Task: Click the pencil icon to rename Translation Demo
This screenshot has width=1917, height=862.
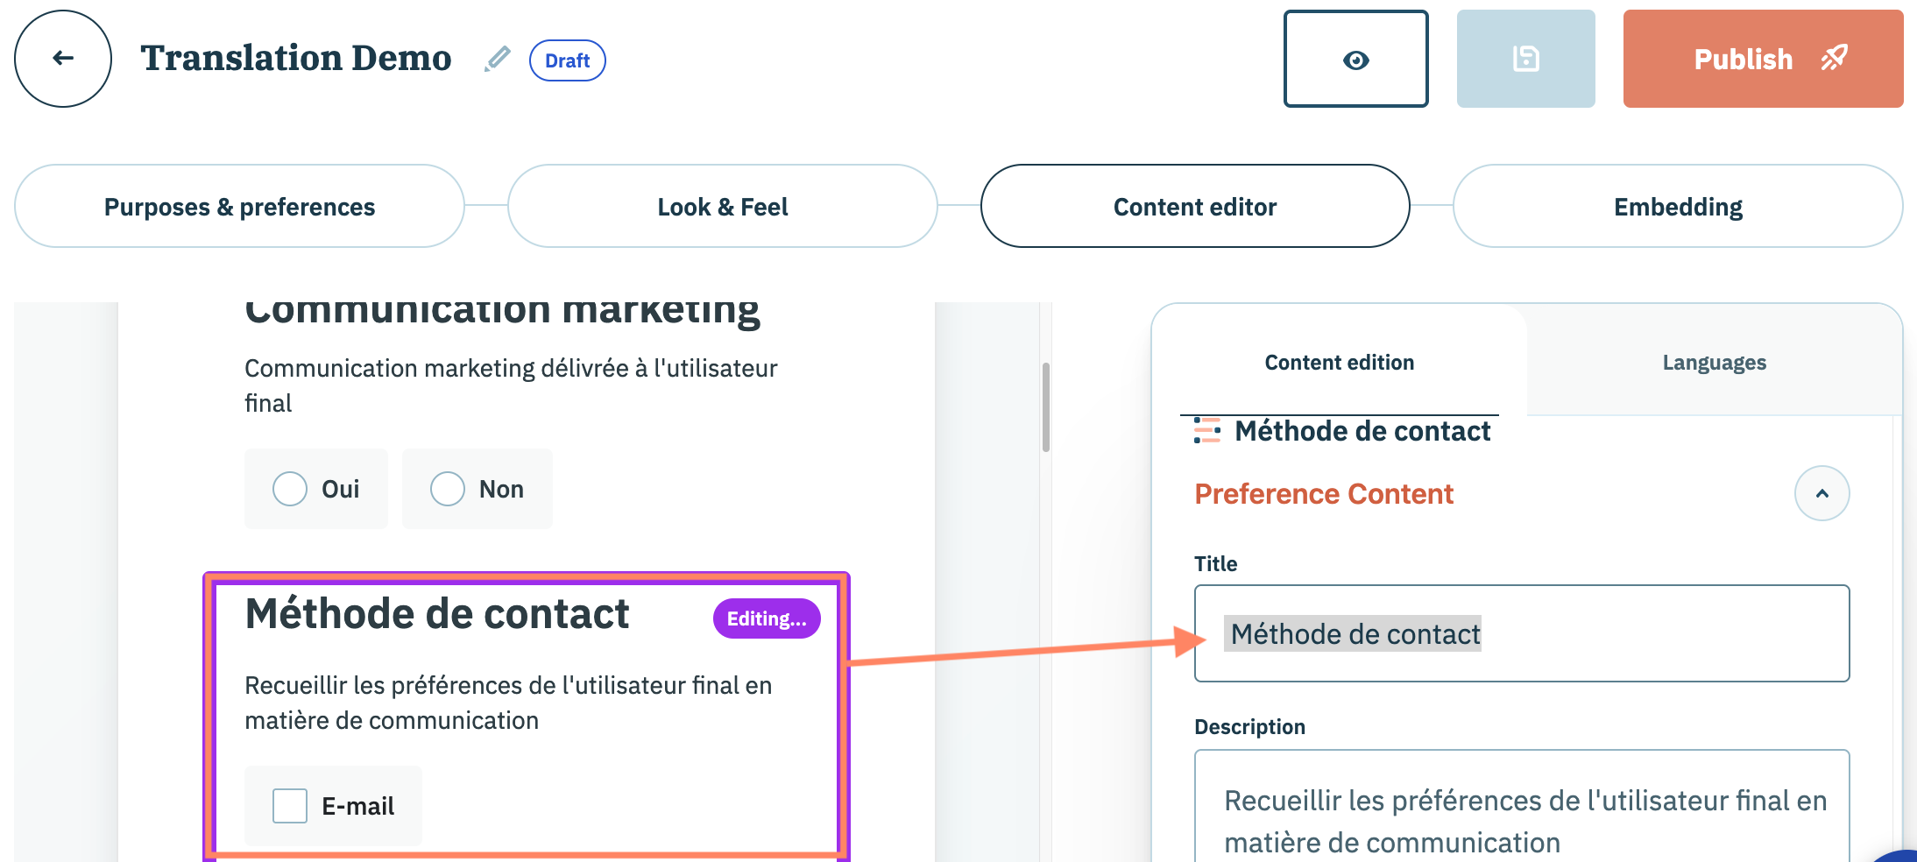Action: pyautogui.click(x=498, y=59)
